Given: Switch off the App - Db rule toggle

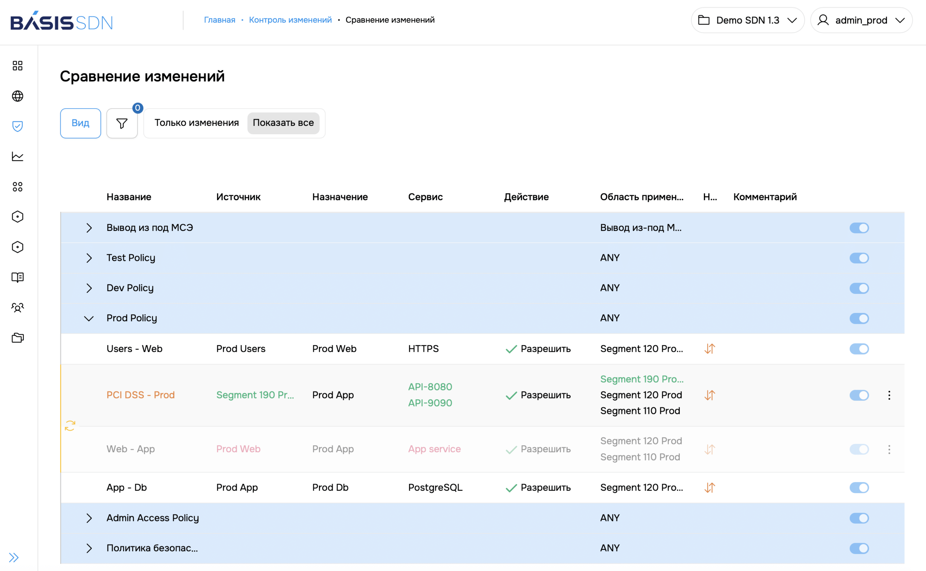Looking at the screenshot, I should (x=859, y=487).
